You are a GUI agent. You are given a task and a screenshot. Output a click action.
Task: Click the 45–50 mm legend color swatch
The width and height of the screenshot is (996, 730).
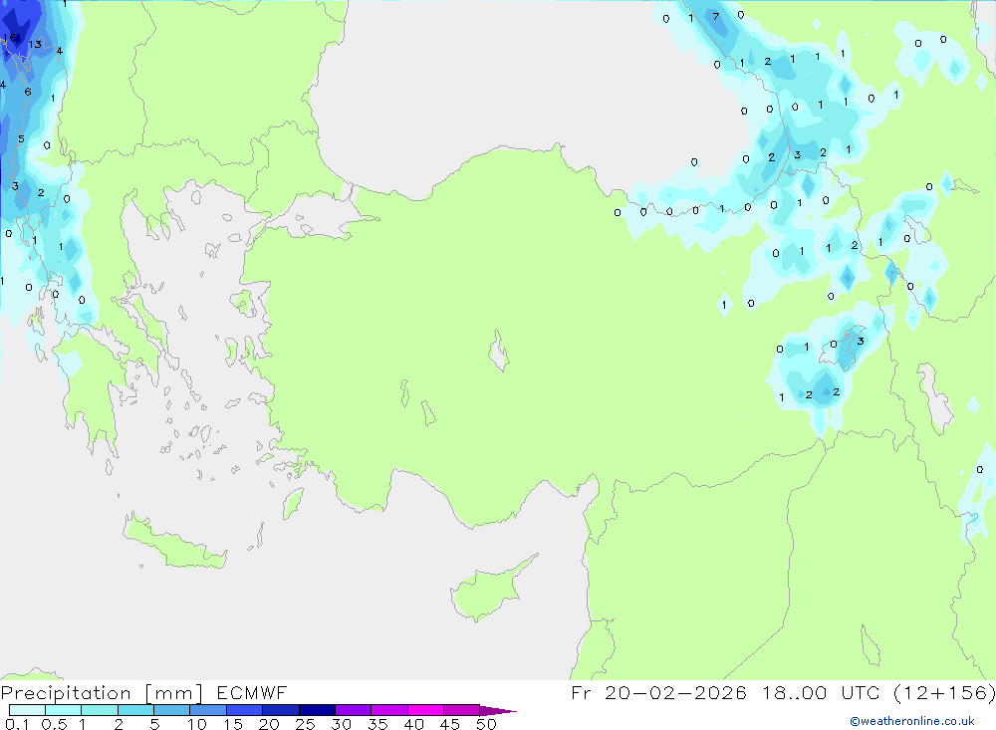point(462,710)
